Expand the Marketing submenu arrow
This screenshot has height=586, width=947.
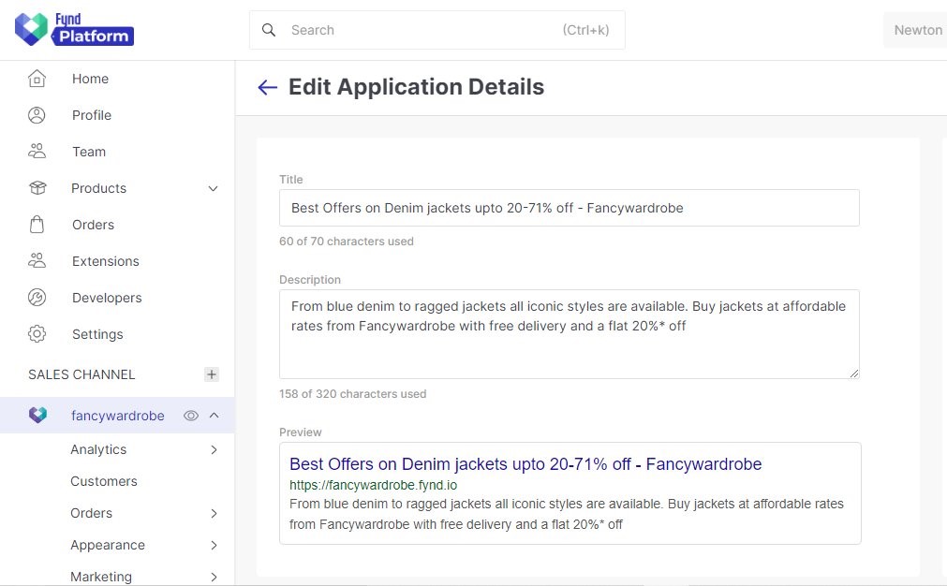214,577
